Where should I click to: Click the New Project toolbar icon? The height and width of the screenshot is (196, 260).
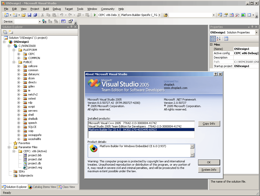[6, 15]
